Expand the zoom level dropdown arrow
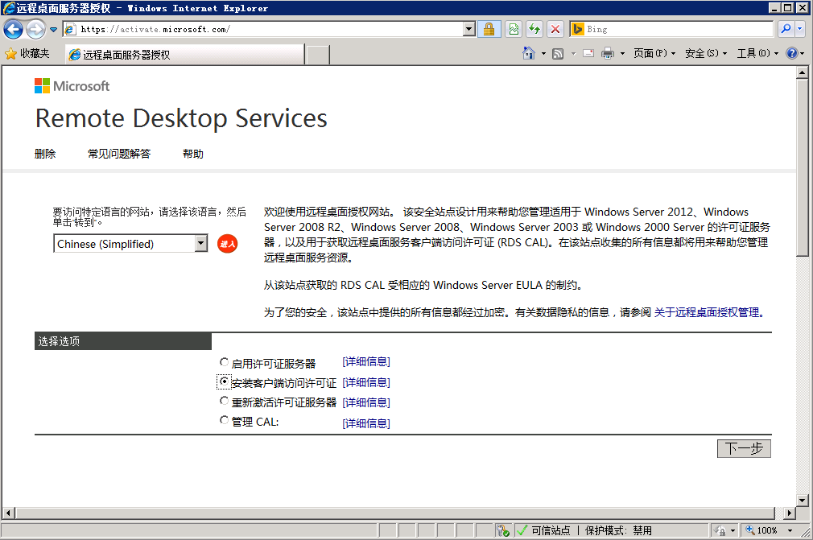Screen dimensions: 813x540 [x=790, y=530]
